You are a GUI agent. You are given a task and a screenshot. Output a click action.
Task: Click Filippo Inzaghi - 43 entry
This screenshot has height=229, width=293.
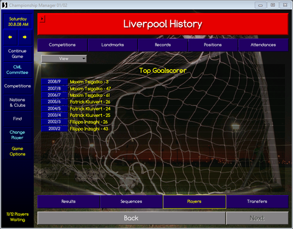[x=89, y=129]
